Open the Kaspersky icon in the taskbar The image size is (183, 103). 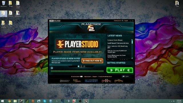click(x=74, y=101)
